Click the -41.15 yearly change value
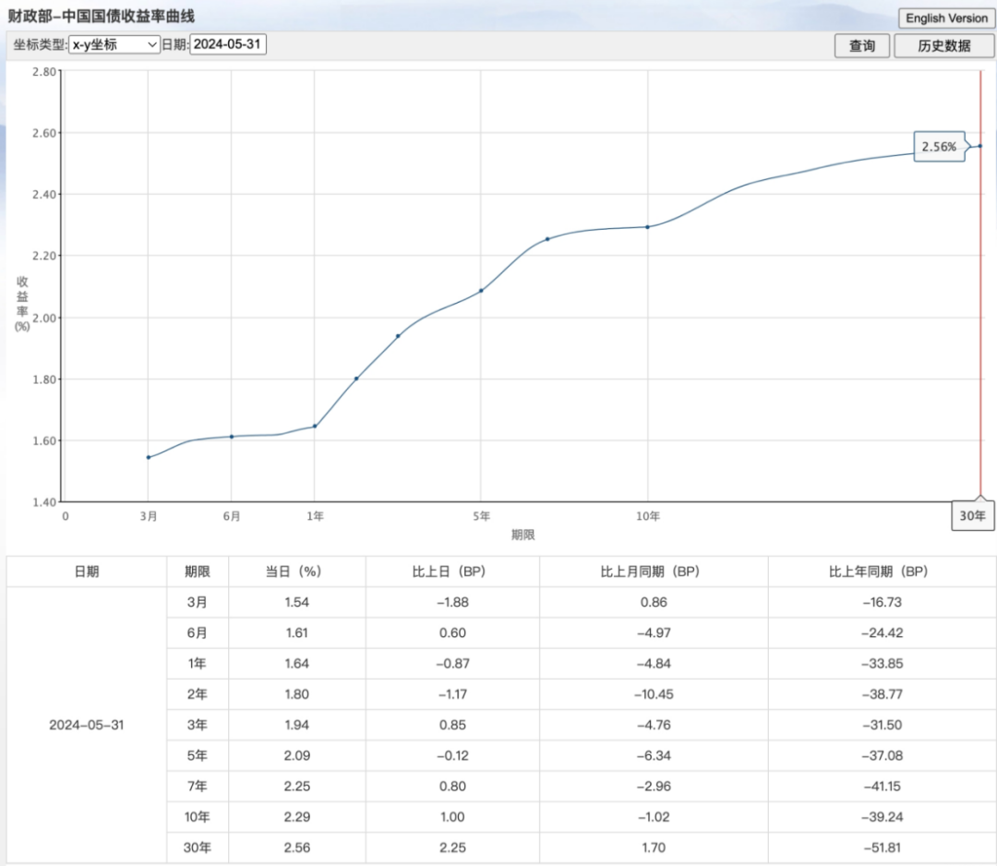997x866 pixels. pos(882,786)
